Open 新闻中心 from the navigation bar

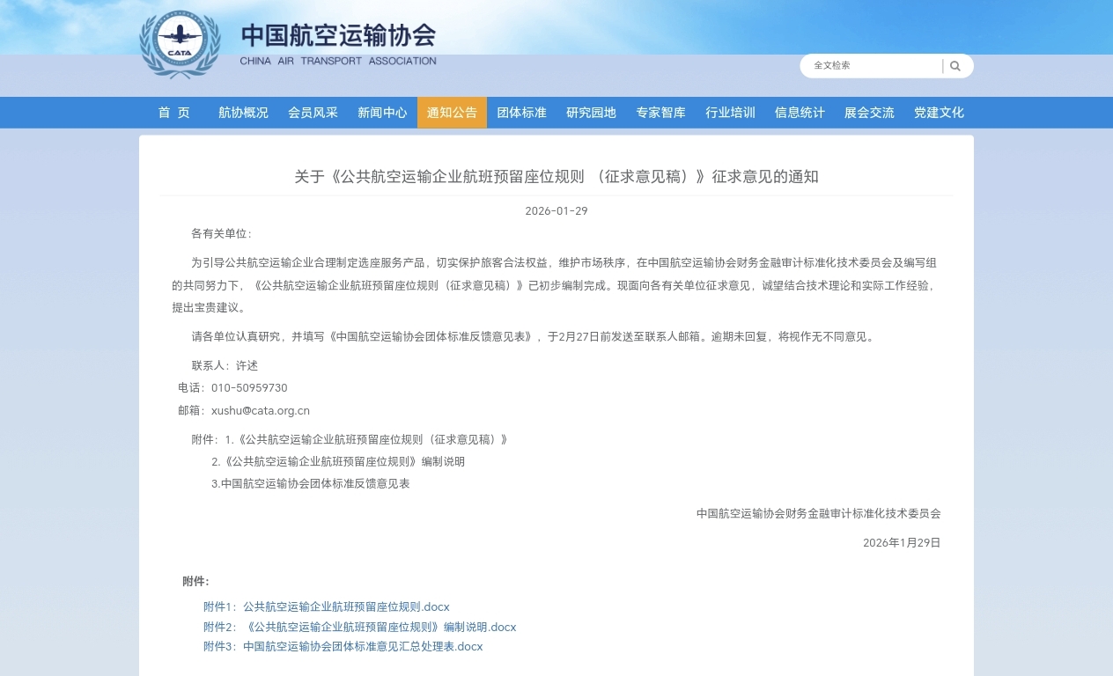point(382,113)
